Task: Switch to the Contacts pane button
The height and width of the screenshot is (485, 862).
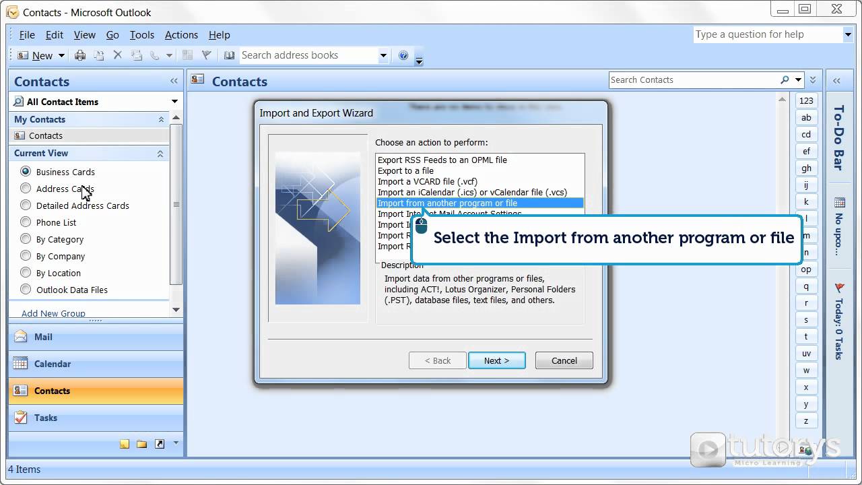Action: [96, 391]
